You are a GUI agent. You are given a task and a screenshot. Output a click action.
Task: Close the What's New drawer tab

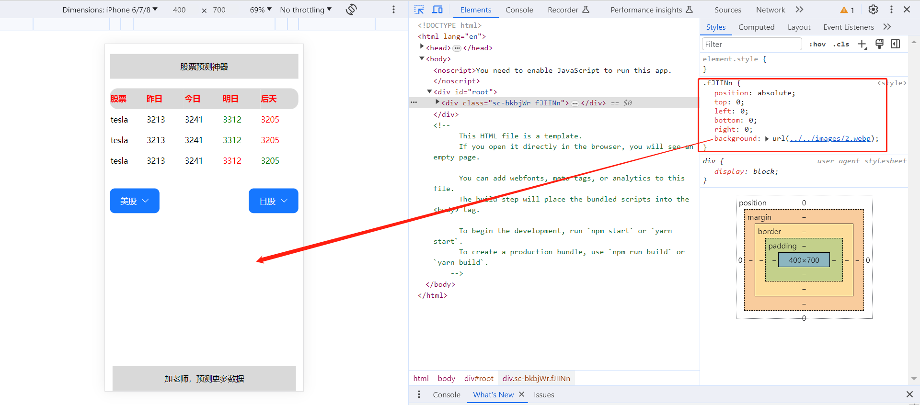522,394
